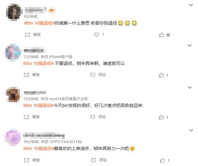198x166 pixels.
Task: Repost the nova14 post about bin's performance
Action: pos(32,117)
